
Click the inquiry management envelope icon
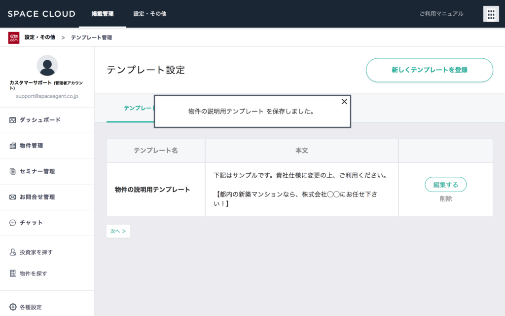click(13, 197)
